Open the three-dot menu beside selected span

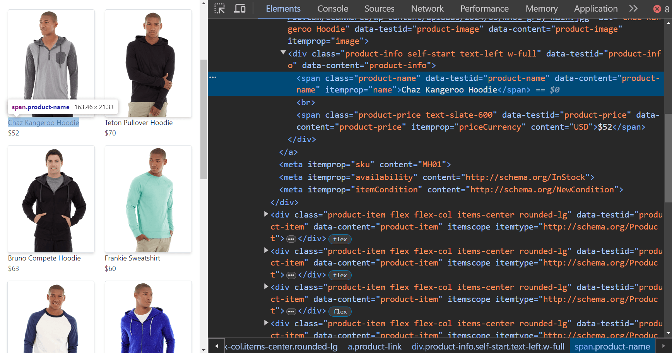[213, 78]
